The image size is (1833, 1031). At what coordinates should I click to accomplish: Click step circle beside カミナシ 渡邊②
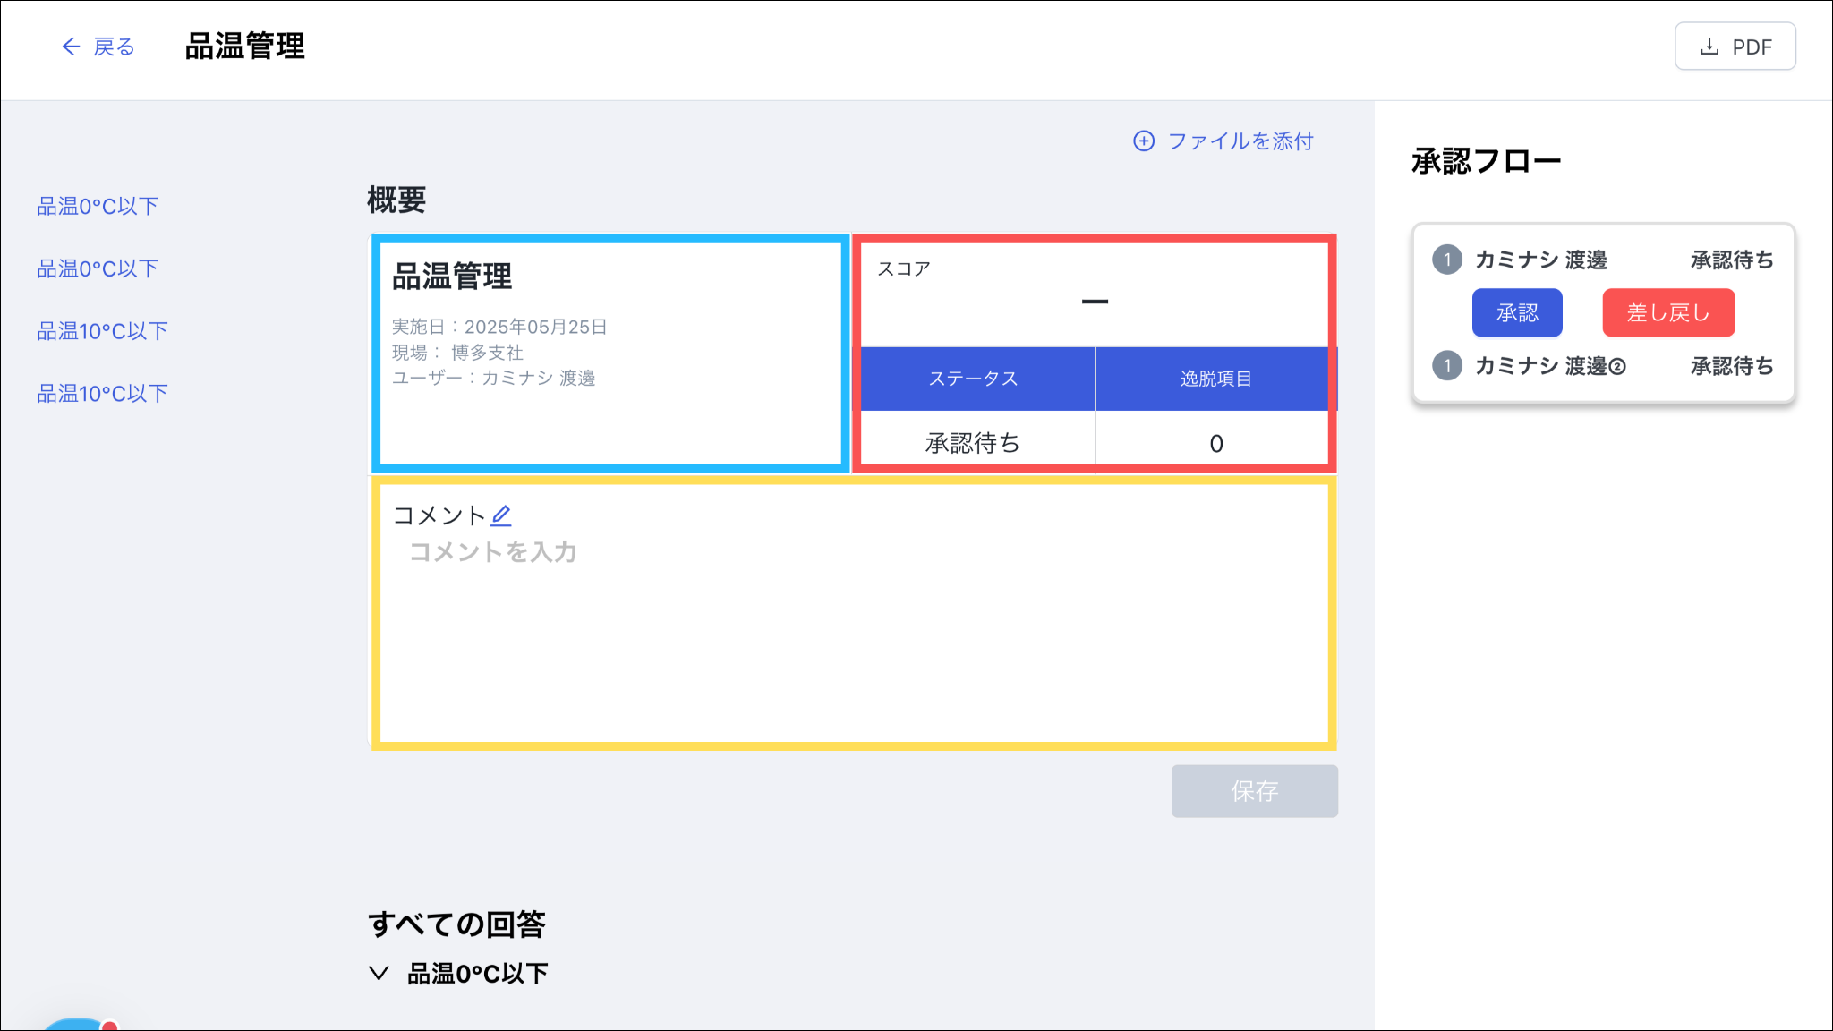pos(1446,366)
